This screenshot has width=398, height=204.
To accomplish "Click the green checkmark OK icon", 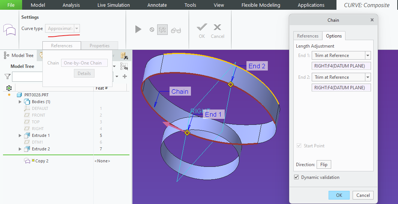I will 202,27.
